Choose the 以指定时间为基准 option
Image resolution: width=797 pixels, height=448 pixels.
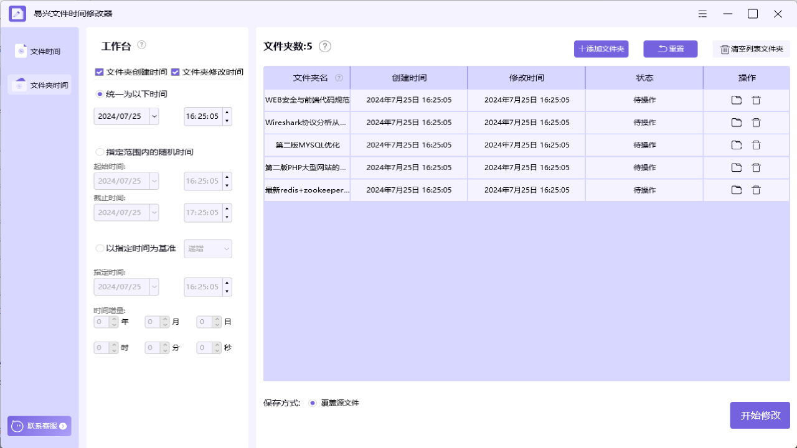pos(100,248)
